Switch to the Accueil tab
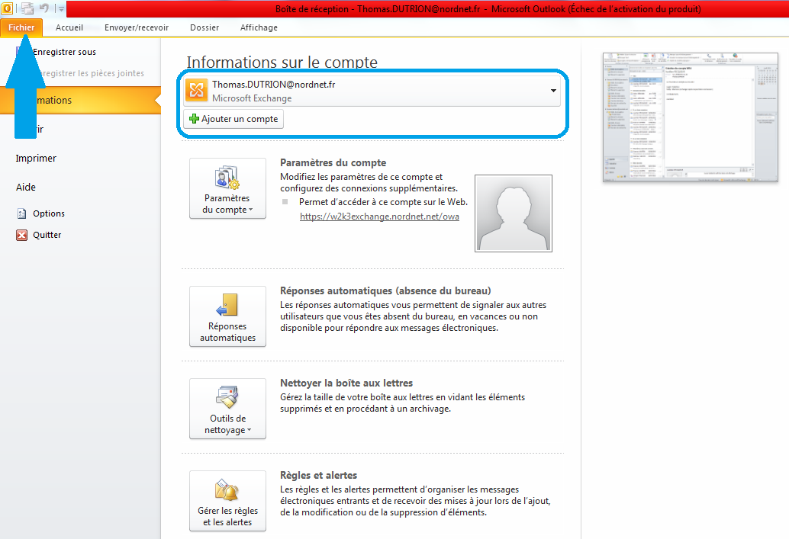789x539 pixels. point(69,27)
